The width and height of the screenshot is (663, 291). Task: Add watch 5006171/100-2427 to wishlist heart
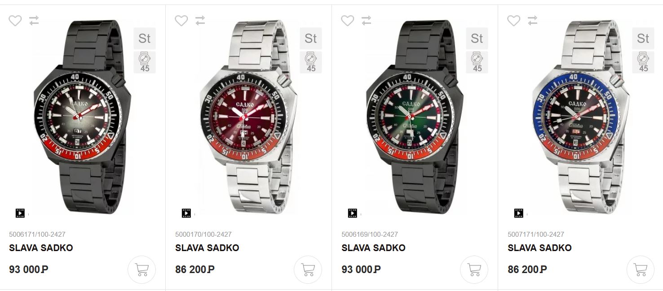[15, 21]
